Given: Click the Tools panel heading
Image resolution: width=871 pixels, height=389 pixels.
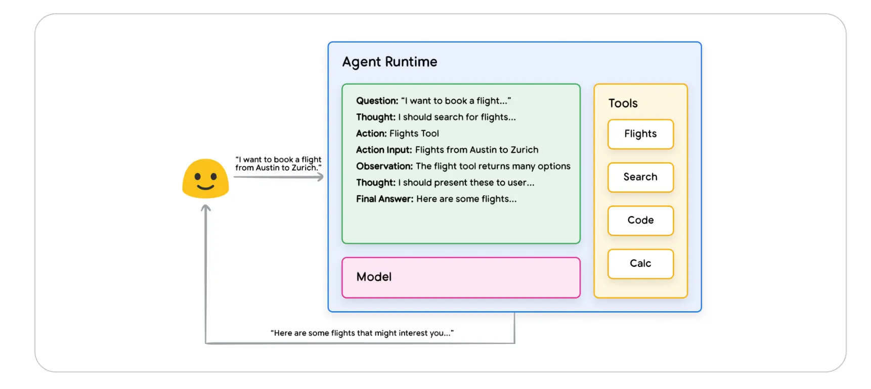Looking at the screenshot, I should coord(623,103).
